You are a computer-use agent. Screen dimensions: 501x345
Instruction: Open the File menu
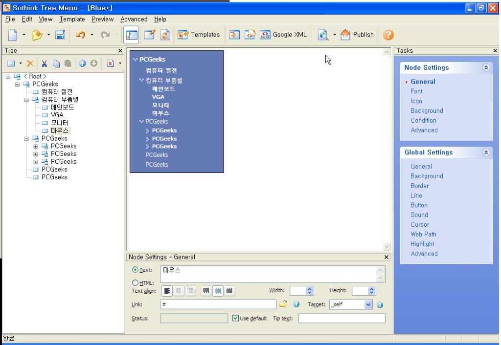pyautogui.click(x=10, y=19)
